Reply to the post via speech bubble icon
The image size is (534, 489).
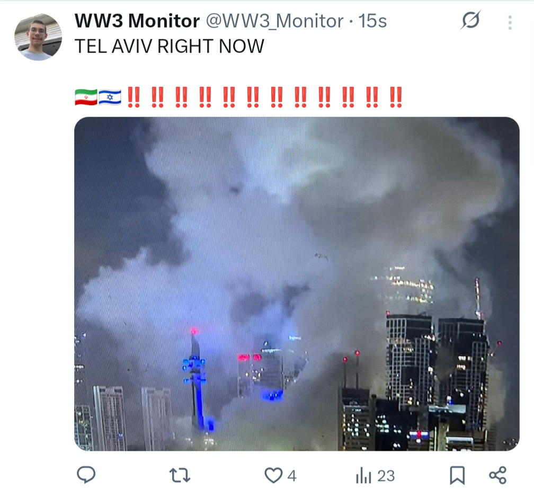(86, 475)
